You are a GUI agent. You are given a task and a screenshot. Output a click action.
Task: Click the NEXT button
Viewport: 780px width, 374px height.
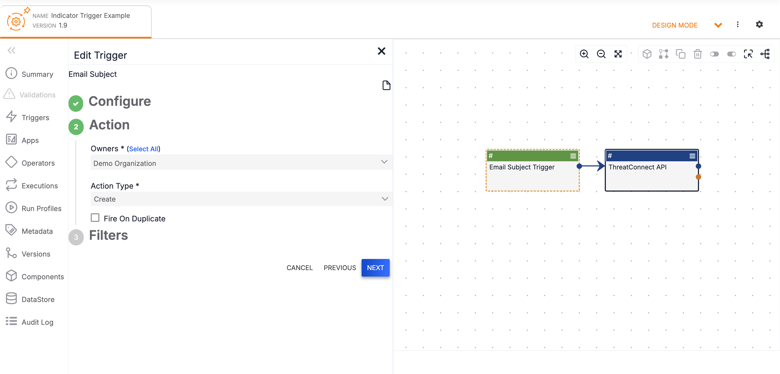pos(375,268)
